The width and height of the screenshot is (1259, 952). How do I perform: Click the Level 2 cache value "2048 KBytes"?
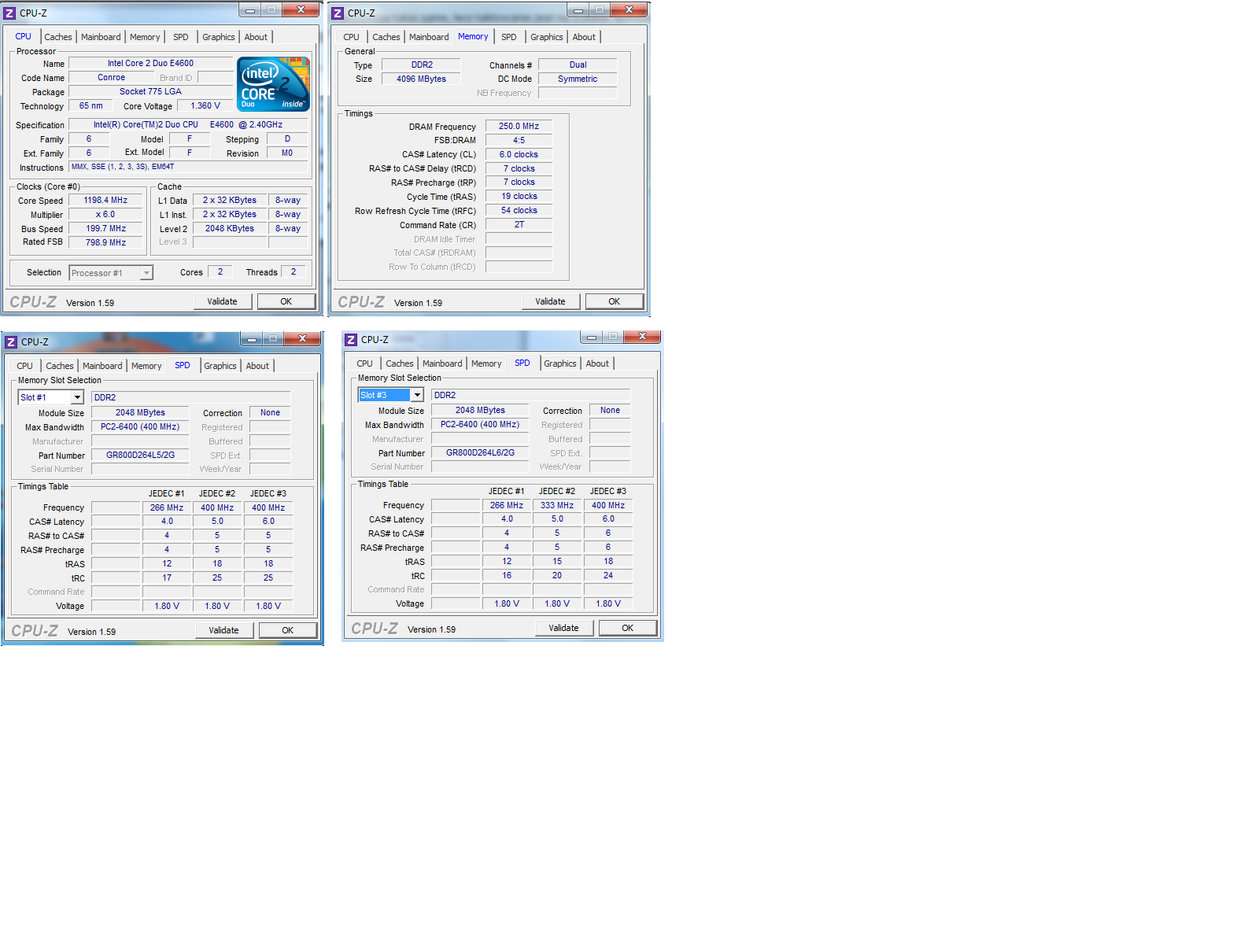pyautogui.click(x=230, y=229)
